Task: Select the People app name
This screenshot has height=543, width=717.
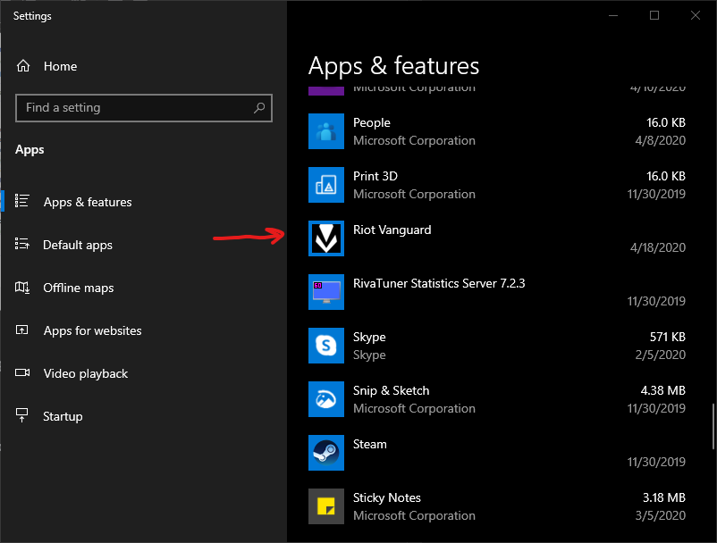Action: (x=371, y=122)
